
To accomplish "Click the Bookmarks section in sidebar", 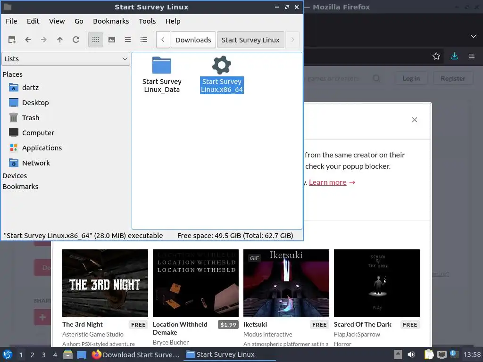I will click(x=20, y=187).
